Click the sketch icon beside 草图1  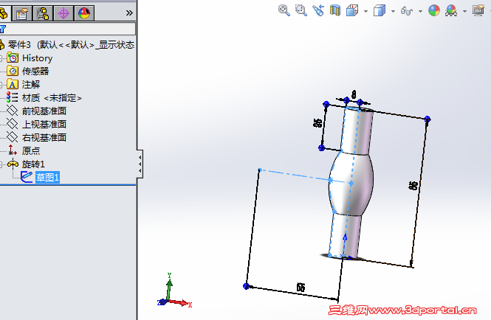(27, 177)
